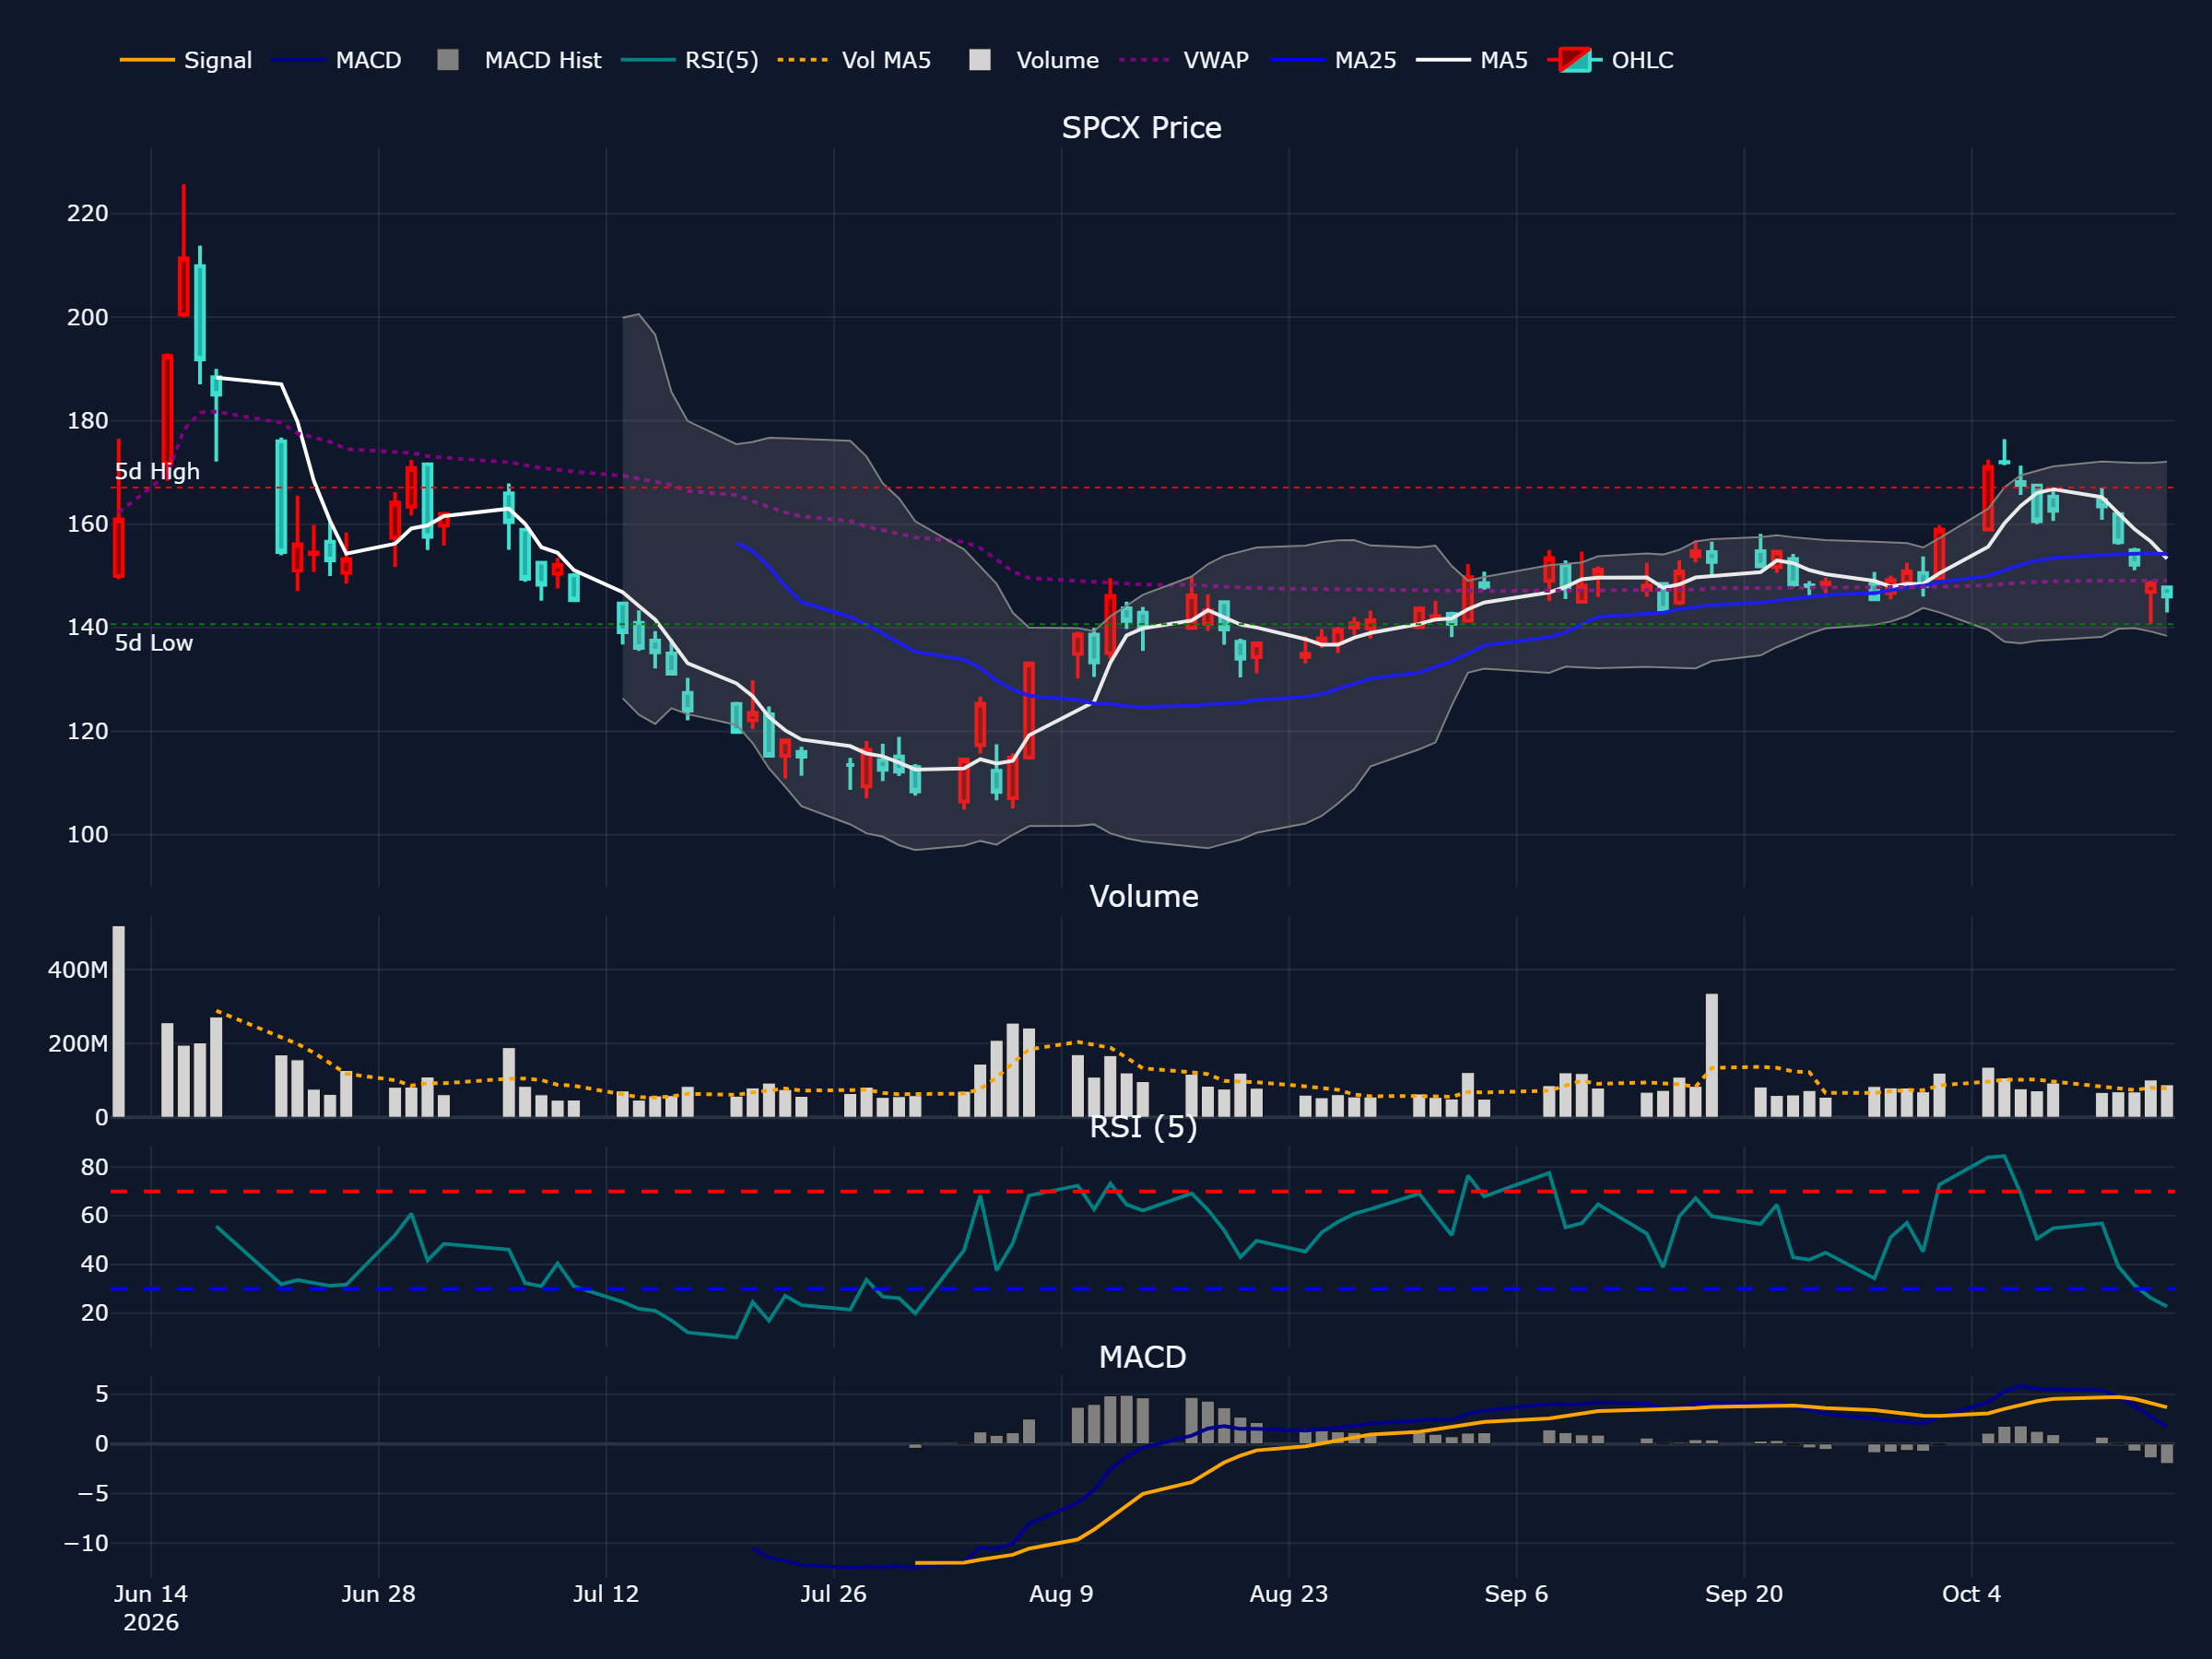Click the SPCX Price chart title
This screenshot has width=2212, height=1659.
pos(1141,128)
